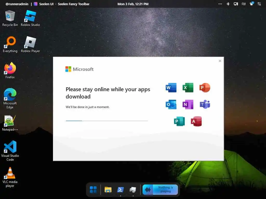Click the Access app icon
The width and height of the screenshot is (266, 199).
coord(196,121)
